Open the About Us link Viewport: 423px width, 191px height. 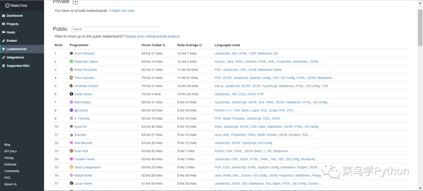(x=10, y=184)
